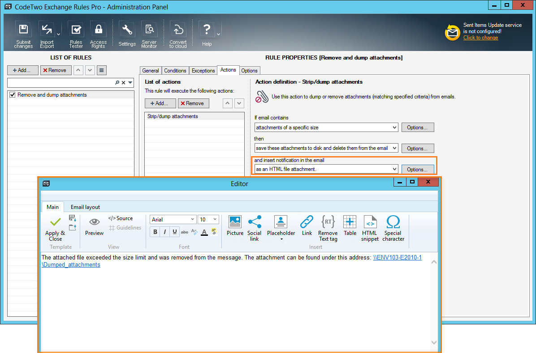Viewport: 536px width, 353px height.
Task: Select the Actions tab
Action: tap(228, 70)
